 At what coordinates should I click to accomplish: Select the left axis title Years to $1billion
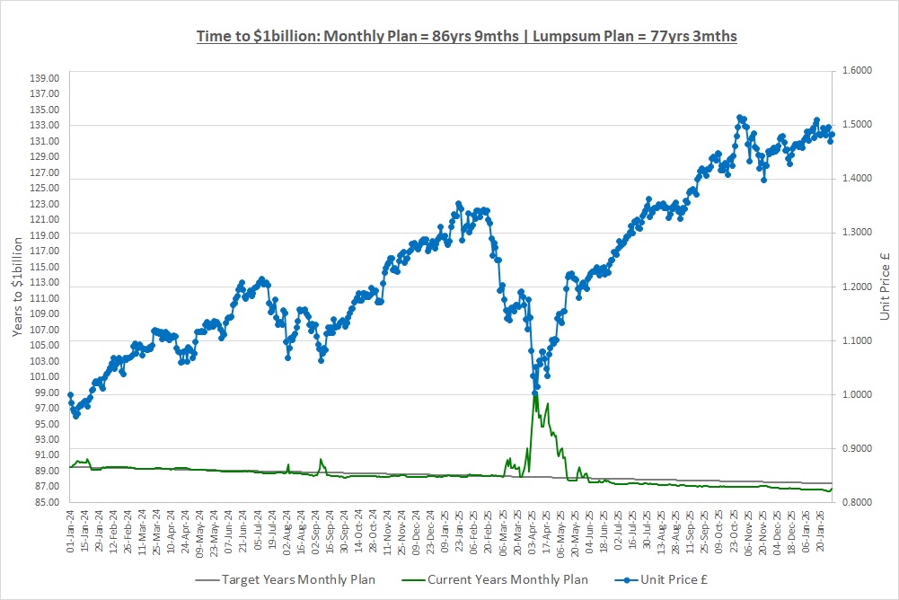(x=18, y=287)
